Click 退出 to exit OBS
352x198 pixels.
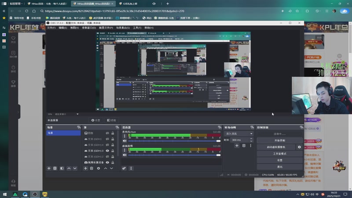pos(280,167)
